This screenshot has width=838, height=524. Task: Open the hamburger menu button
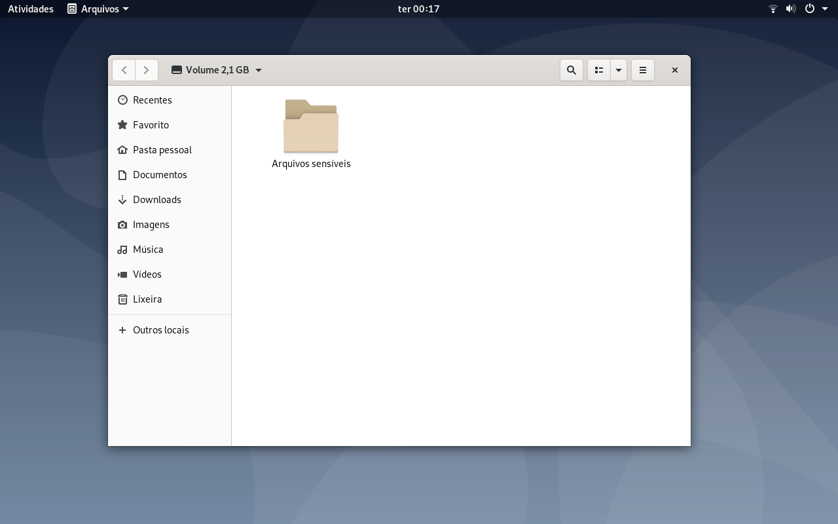click(643, 70)
